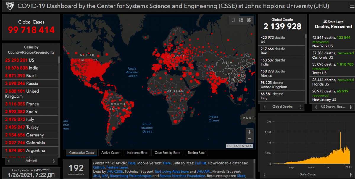Switch to the Testing Rate tab
Screen dimensions: 355x179
coord(196,153)
